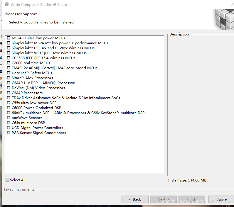
Task: Click the Finish button
Action: (191, 199)
